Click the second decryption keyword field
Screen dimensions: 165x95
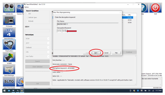coord(64,31)
